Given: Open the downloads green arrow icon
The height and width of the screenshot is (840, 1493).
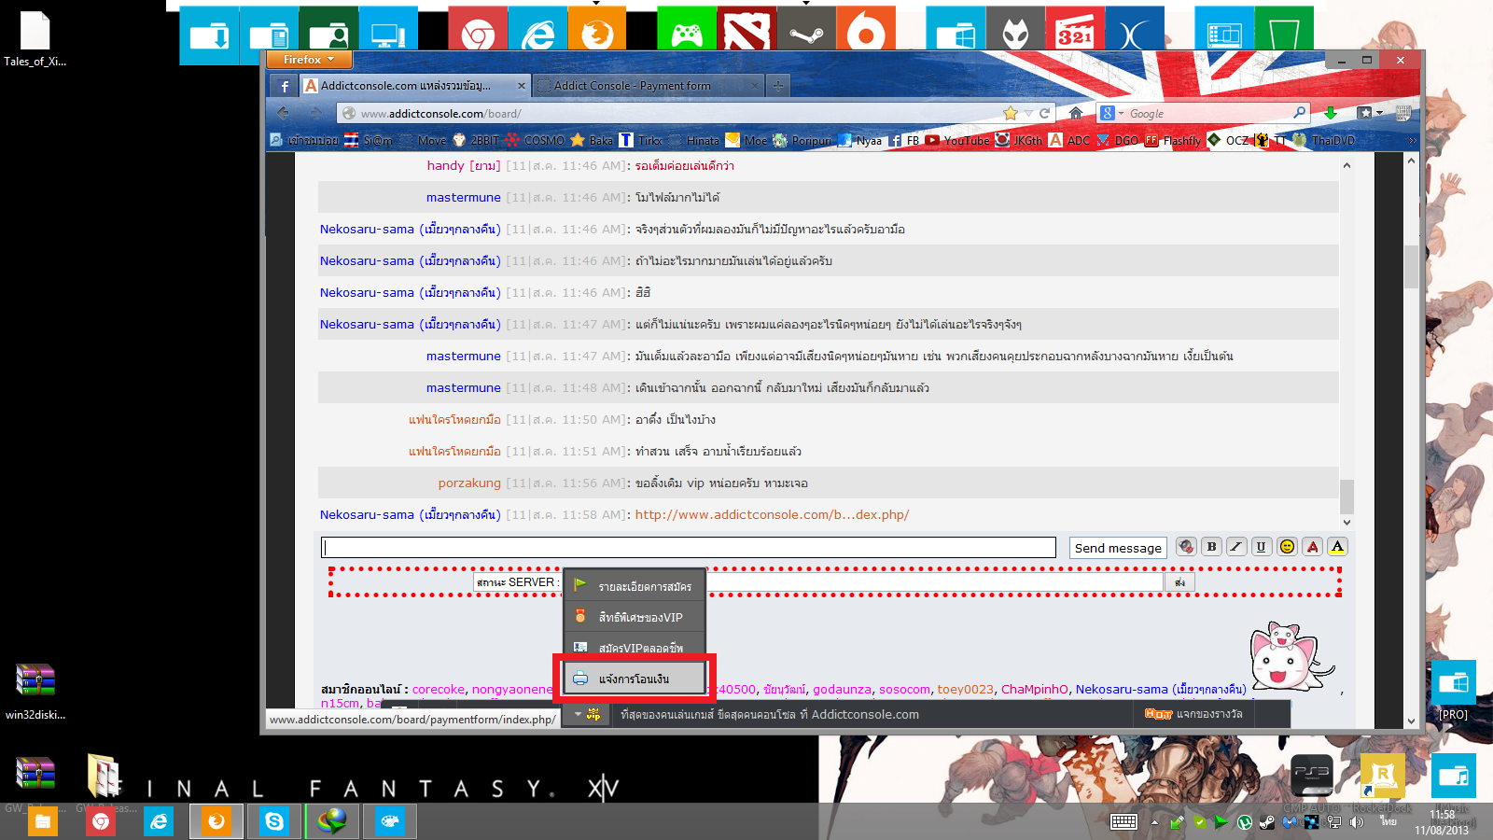Looking at the screenshot, I should (1331, 113).
